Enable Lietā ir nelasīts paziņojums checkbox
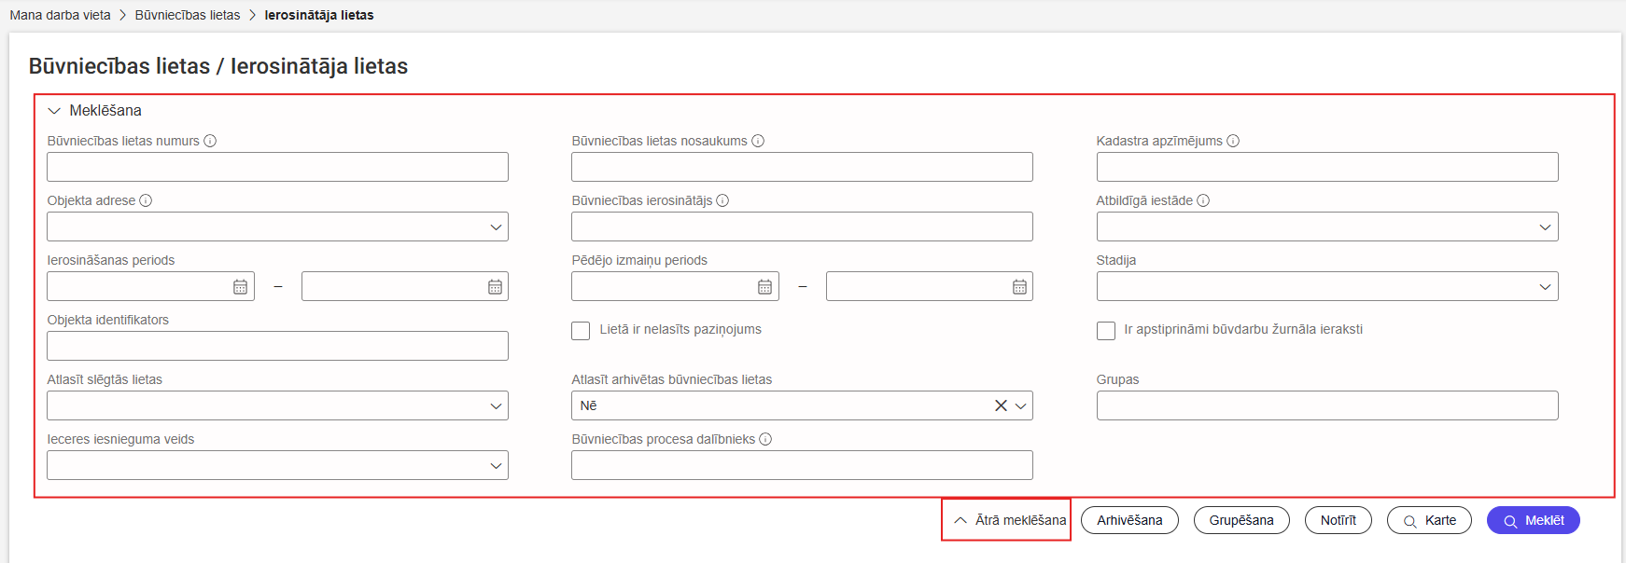Screen dimensions: 1626x563 tap(581, 331)
